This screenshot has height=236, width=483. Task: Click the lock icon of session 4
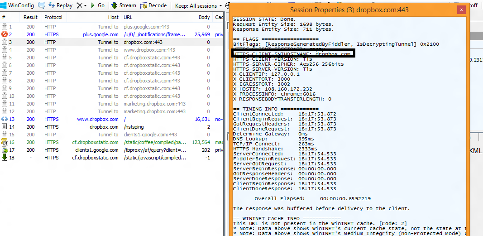point(4,50)
